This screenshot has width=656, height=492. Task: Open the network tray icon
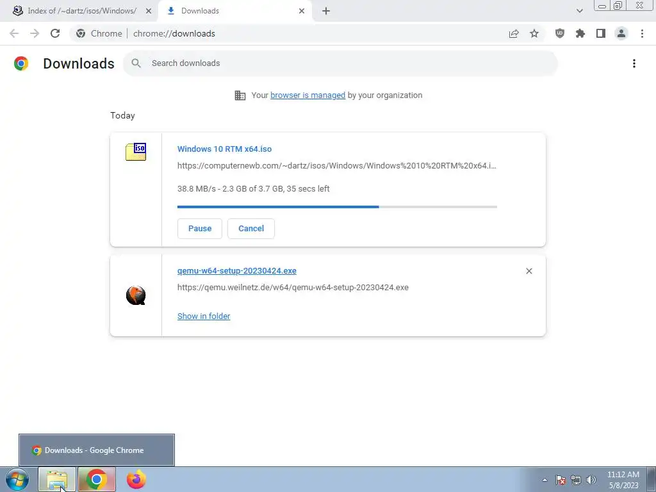[576, 480]
